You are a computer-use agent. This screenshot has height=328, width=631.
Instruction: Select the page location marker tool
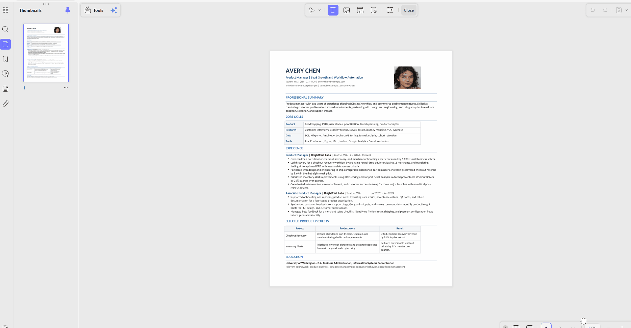374,10
